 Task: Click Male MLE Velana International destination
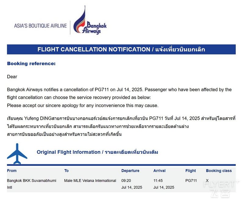(90, 181)
